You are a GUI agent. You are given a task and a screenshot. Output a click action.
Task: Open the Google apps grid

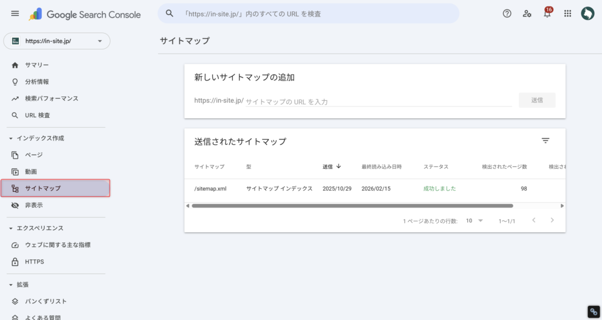click(x=567, y=14)
